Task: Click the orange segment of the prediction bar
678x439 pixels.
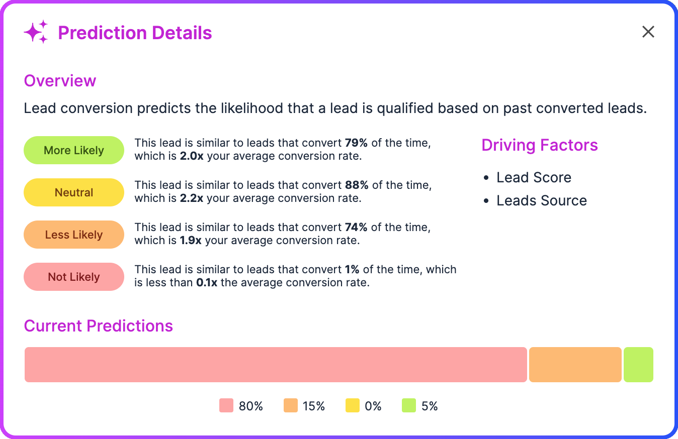Action: [575, 365]
